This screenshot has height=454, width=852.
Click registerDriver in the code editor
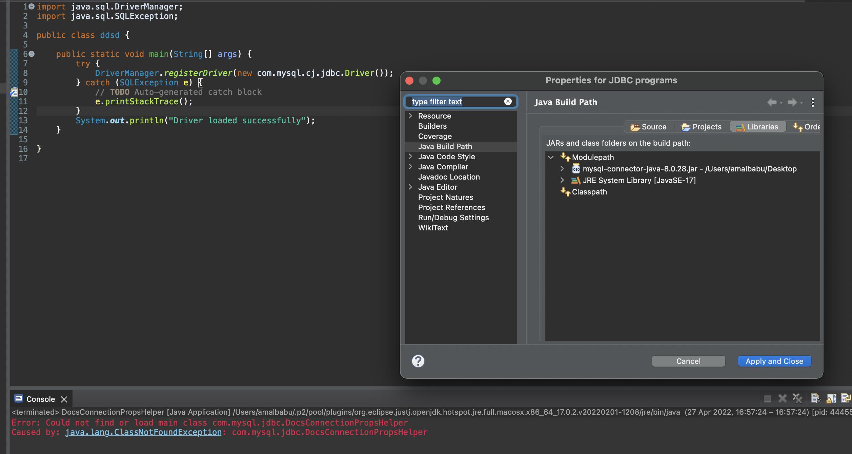(x=198, y=73)
